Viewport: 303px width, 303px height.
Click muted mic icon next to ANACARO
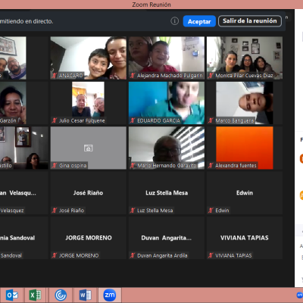click(x=55, y=76)
